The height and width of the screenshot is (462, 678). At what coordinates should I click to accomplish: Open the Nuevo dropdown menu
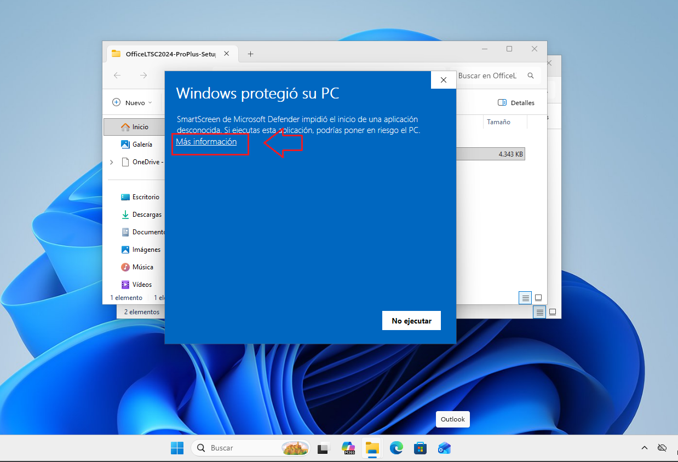[132, 102]
